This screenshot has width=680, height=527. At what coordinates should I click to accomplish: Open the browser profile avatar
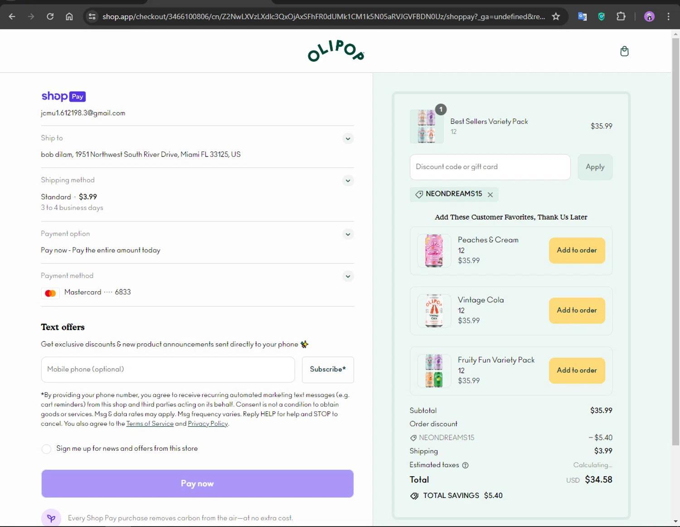(x=649, y=17)
